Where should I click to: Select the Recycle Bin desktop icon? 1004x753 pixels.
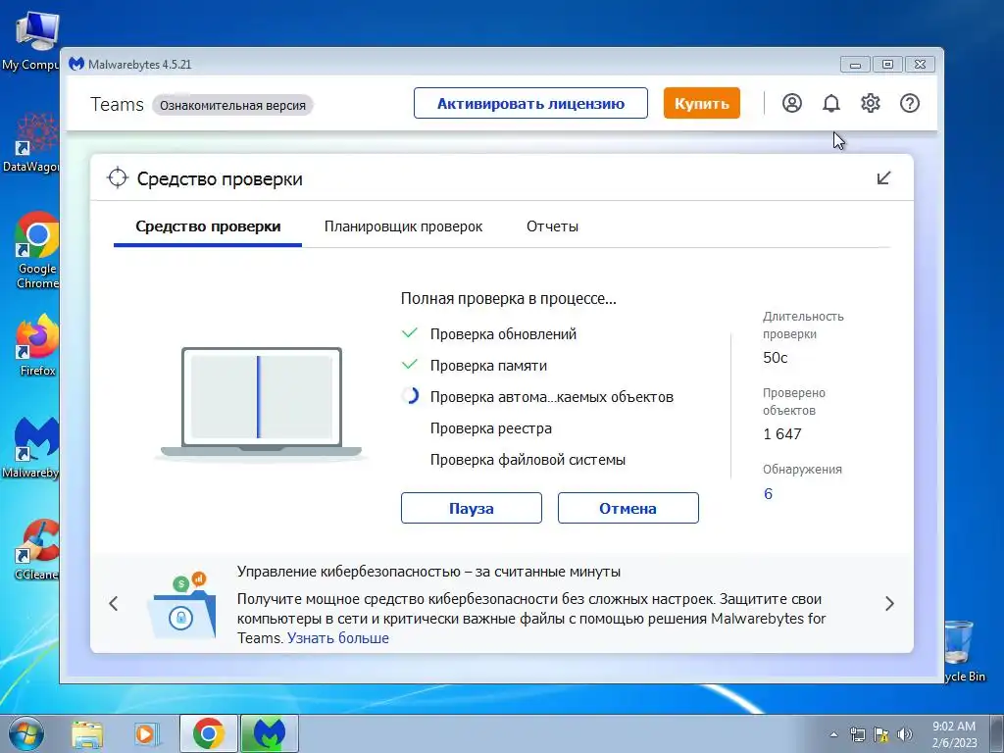point(963,650)
